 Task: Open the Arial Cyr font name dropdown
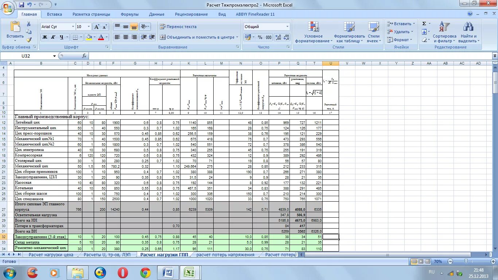click(x=73, y=27)
